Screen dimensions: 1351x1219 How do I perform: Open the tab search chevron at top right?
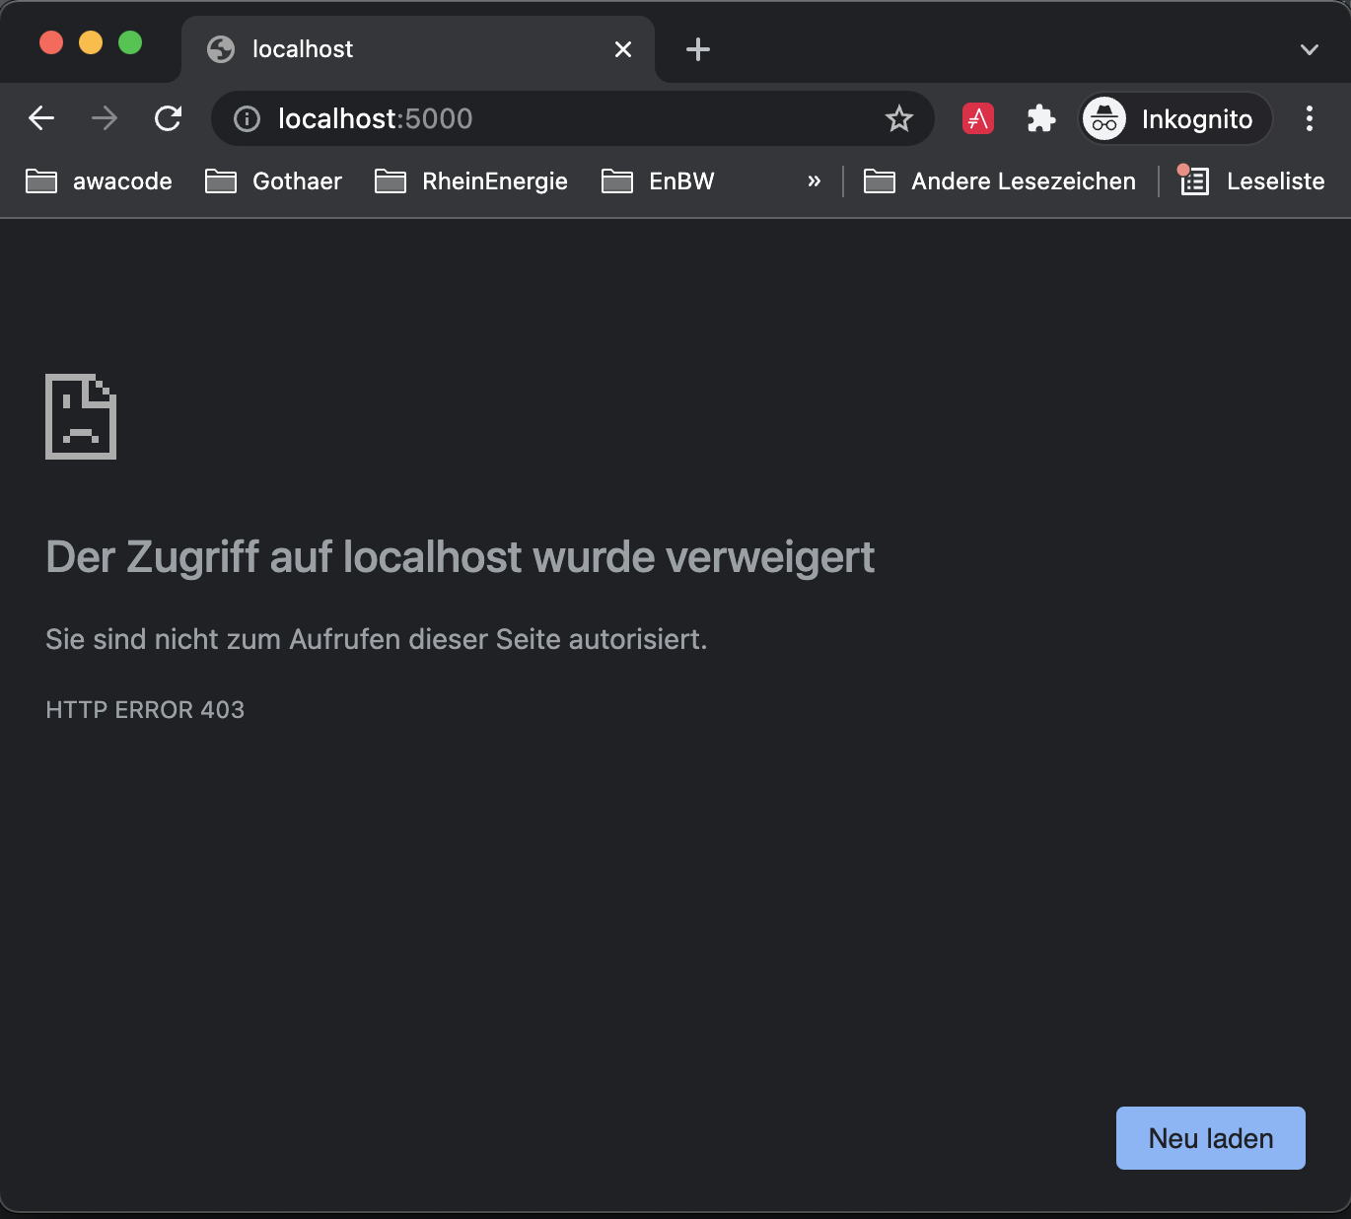(1309, 48)
